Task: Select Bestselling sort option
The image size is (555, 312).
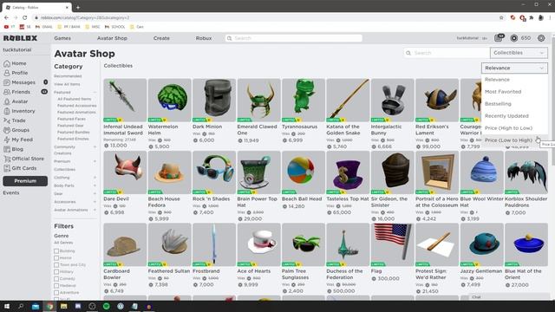Action: pos(514,104)
